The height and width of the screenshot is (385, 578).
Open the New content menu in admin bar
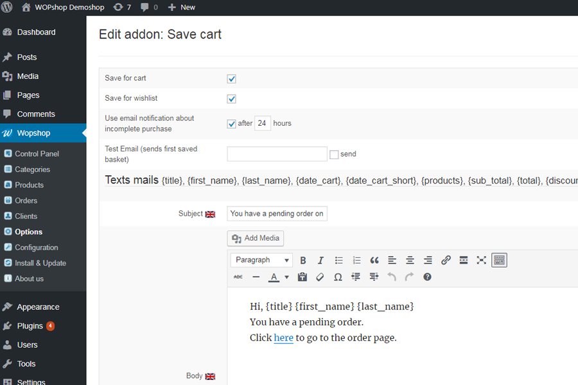click(181, 7)
